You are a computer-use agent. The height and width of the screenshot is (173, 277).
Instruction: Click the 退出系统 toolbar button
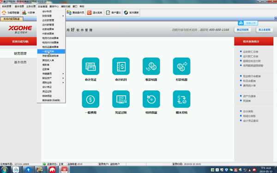95,13
